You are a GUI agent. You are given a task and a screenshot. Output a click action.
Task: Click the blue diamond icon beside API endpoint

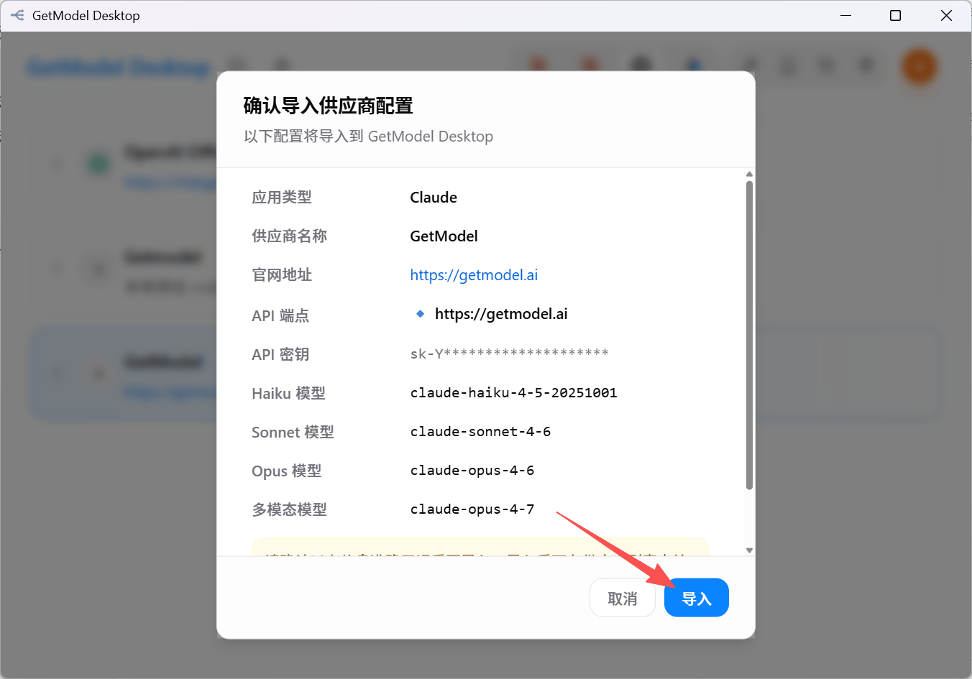click(421, 314)
